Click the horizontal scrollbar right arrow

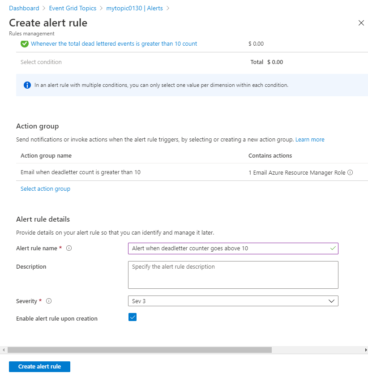click(366, 350)
